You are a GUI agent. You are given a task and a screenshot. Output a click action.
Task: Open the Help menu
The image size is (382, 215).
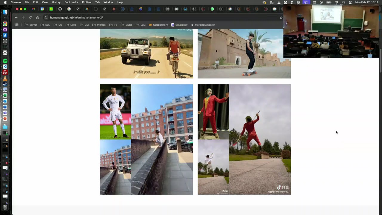120,2
